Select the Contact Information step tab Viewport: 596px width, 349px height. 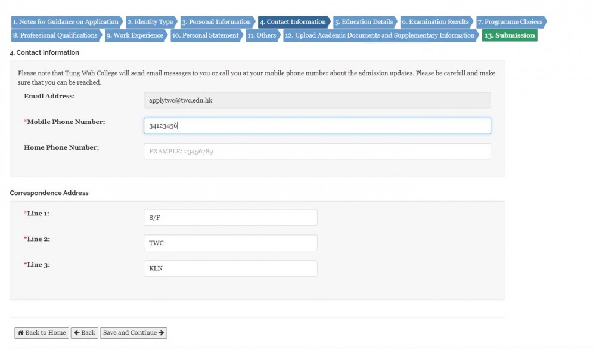click(x=293, y=22)
